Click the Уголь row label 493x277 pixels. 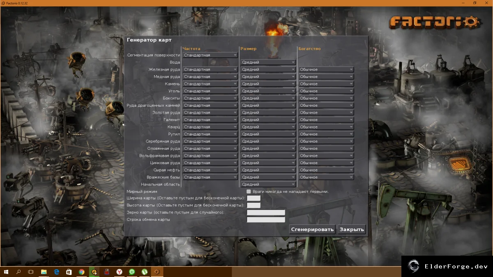point(174,91)
